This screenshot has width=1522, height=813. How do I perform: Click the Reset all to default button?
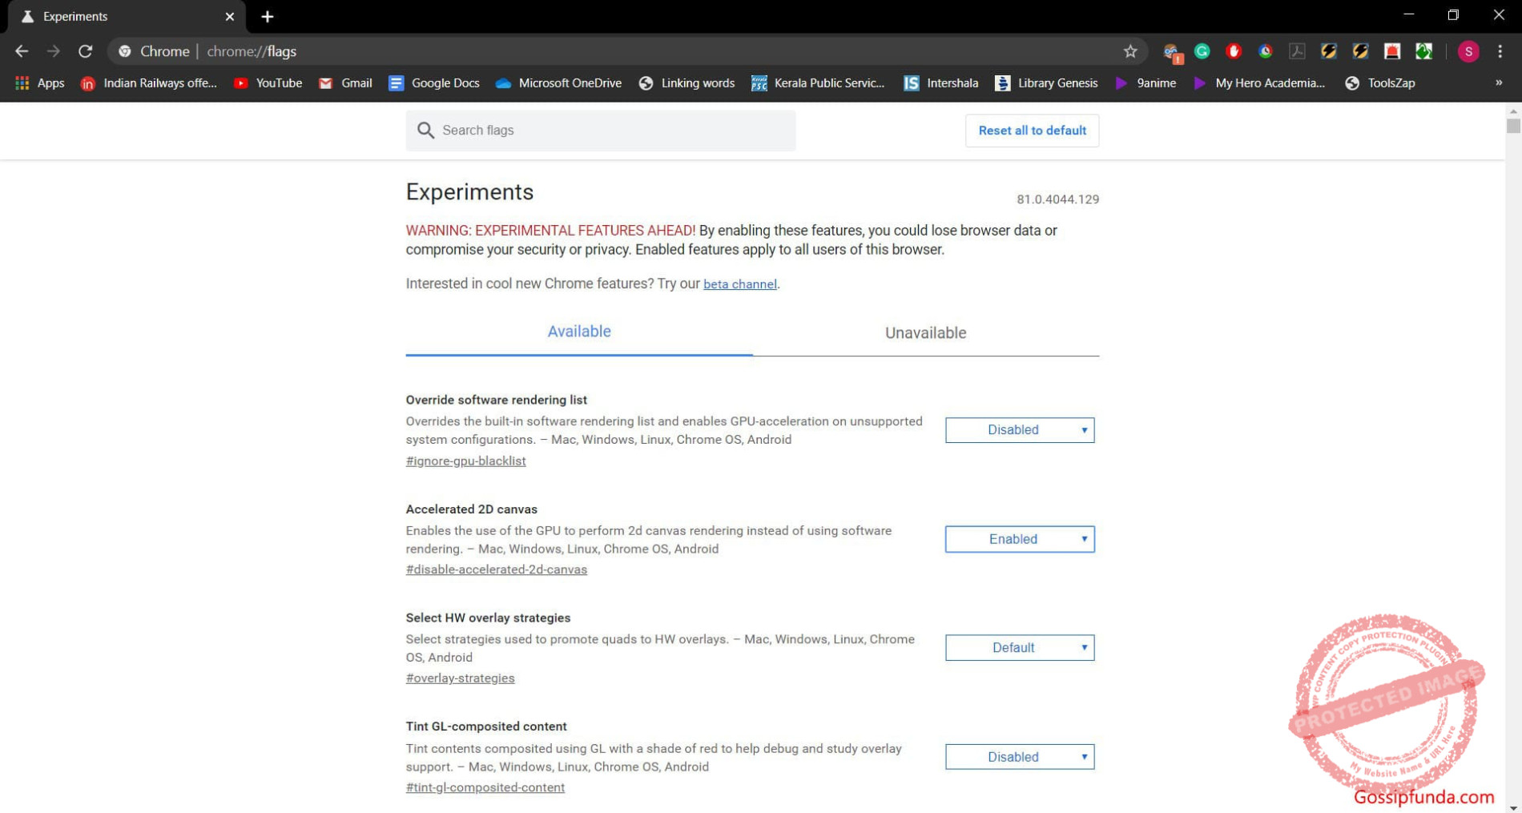(1032, 131)
